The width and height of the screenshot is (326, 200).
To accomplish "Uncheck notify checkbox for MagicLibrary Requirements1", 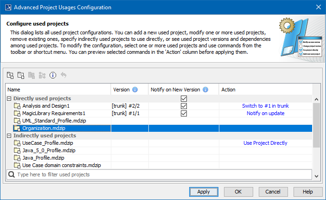I will point(184,113).
